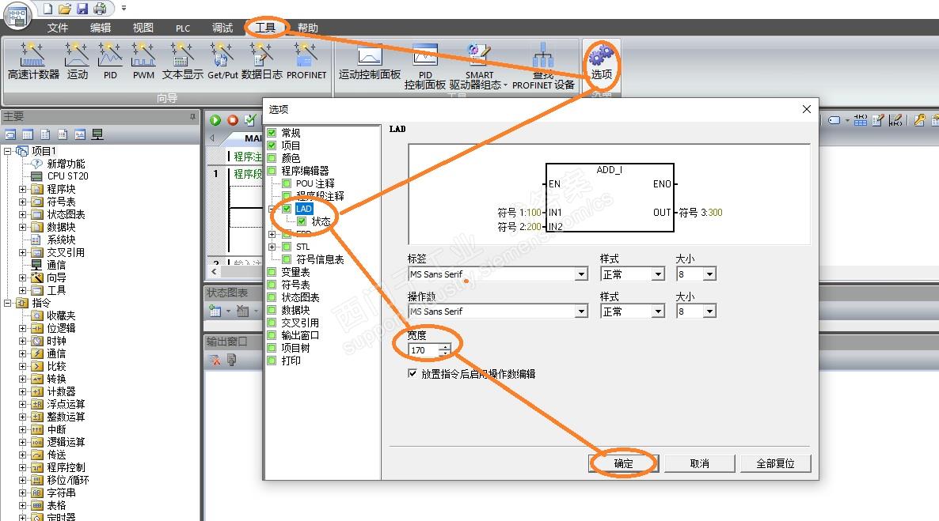Click the 新增功能 tree item
The height and width of the screenshot is (521, 939).
(66, 164)
